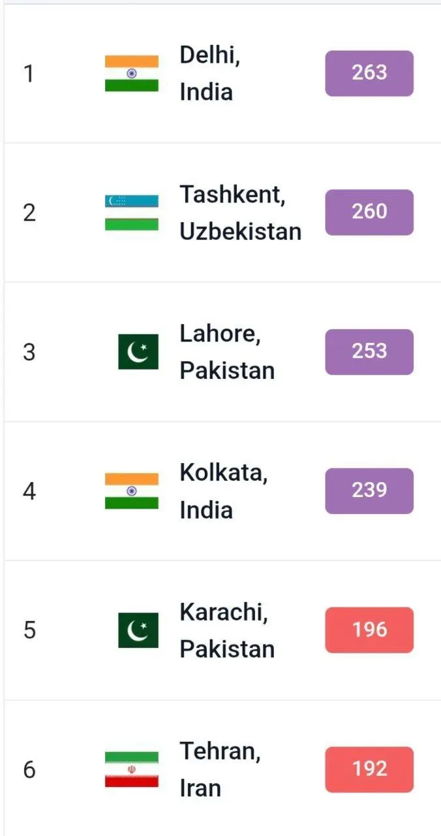
Task: Click the Kolkata, India city name
Action: (x=223, y=490)
